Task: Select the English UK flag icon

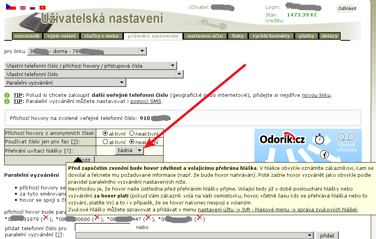Action: (23, 7)
